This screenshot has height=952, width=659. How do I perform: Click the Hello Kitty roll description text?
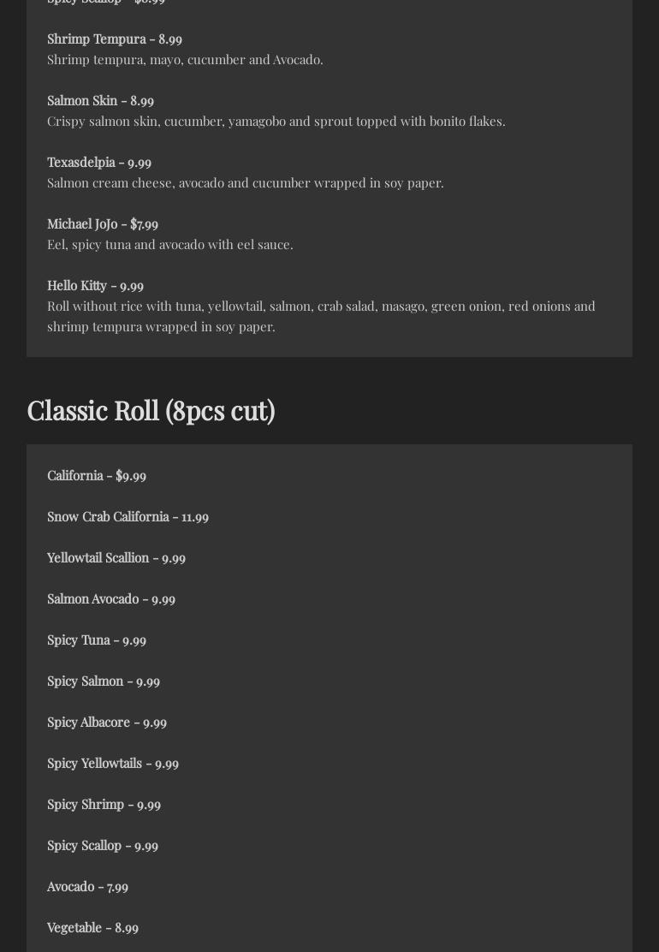click(321, 316)
